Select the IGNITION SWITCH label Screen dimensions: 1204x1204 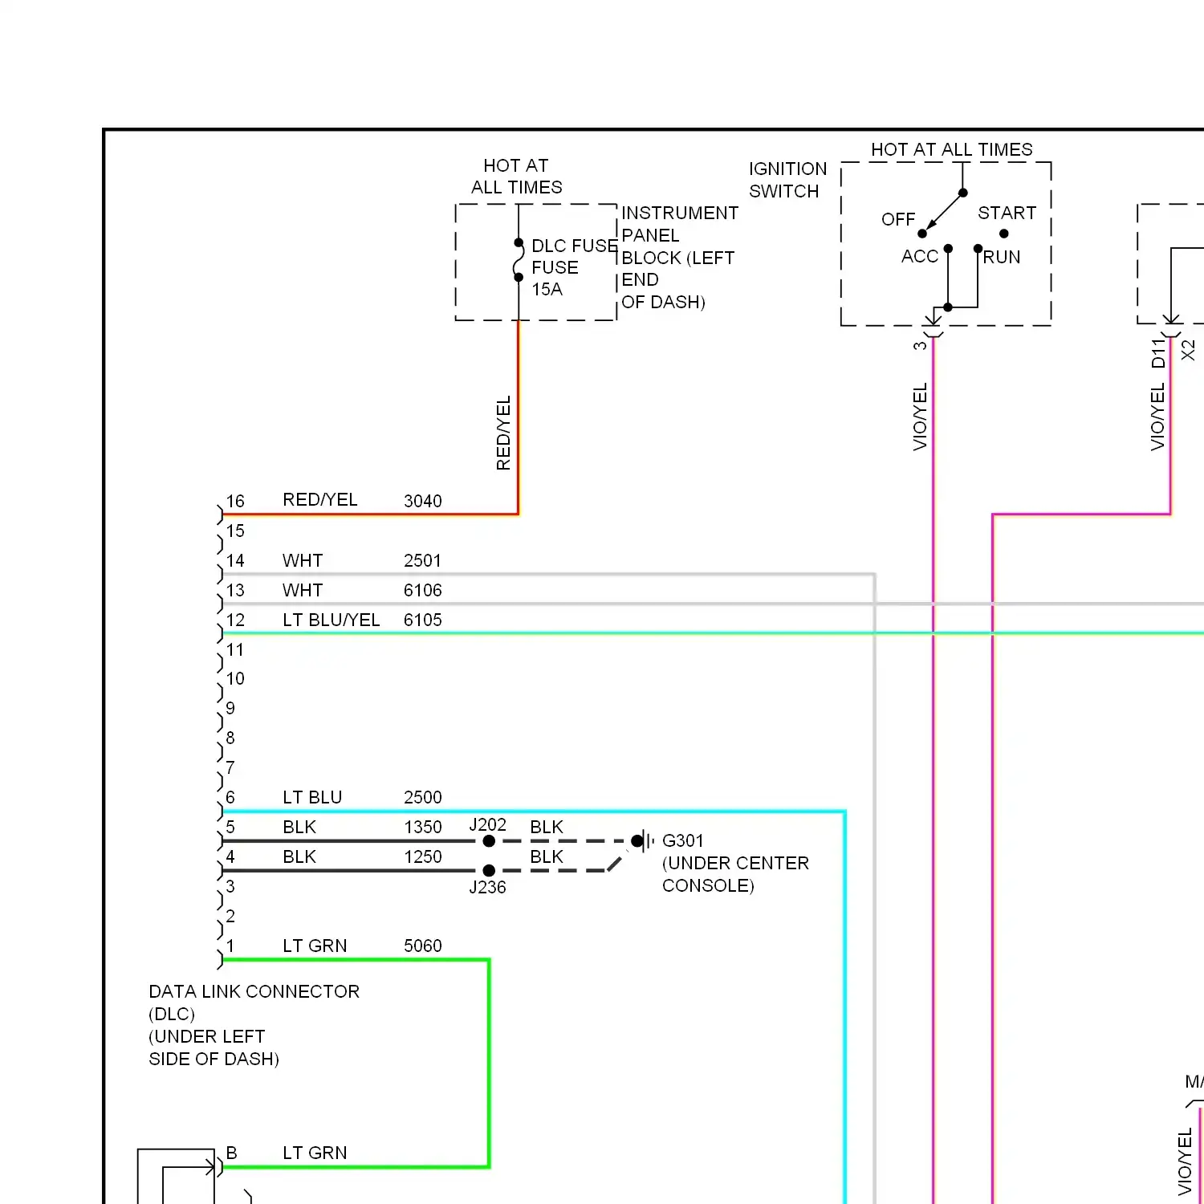787,180
